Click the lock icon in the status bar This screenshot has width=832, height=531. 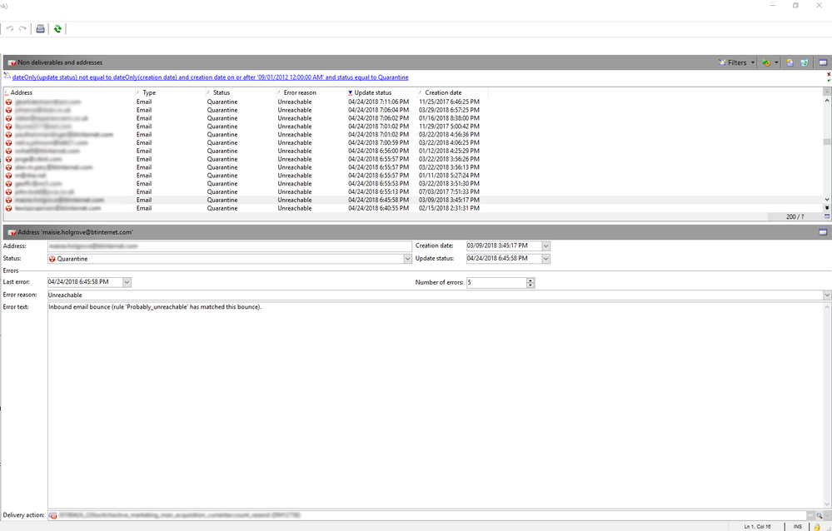(x=818, y=526)
